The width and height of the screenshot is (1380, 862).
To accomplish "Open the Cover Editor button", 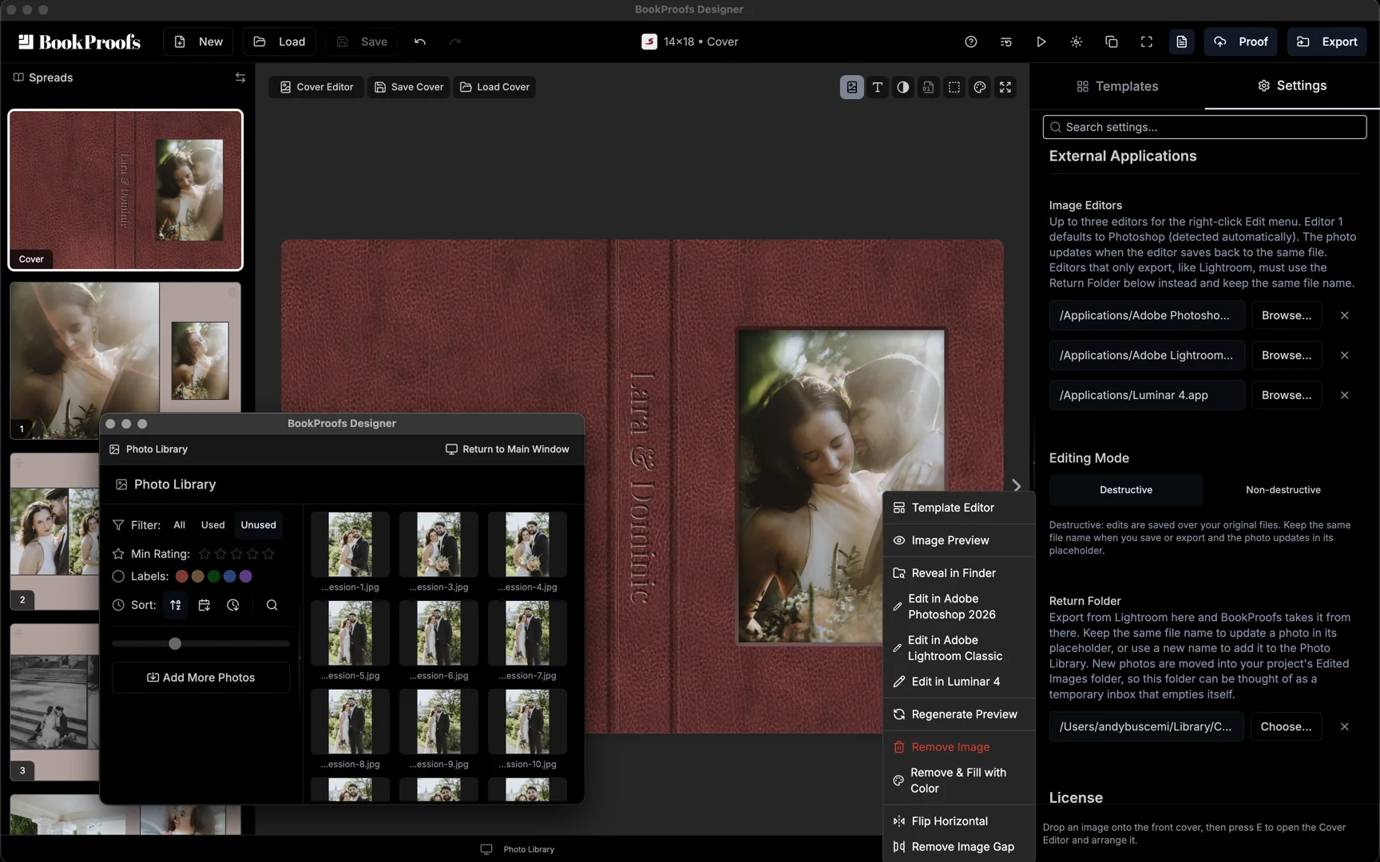I will pos(316,87).
